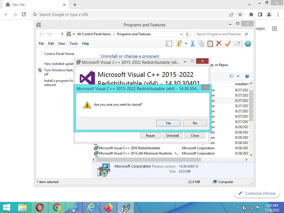Screen dimensions: 284x213
Task: Show hidden system tray icons
Action: 238,208
